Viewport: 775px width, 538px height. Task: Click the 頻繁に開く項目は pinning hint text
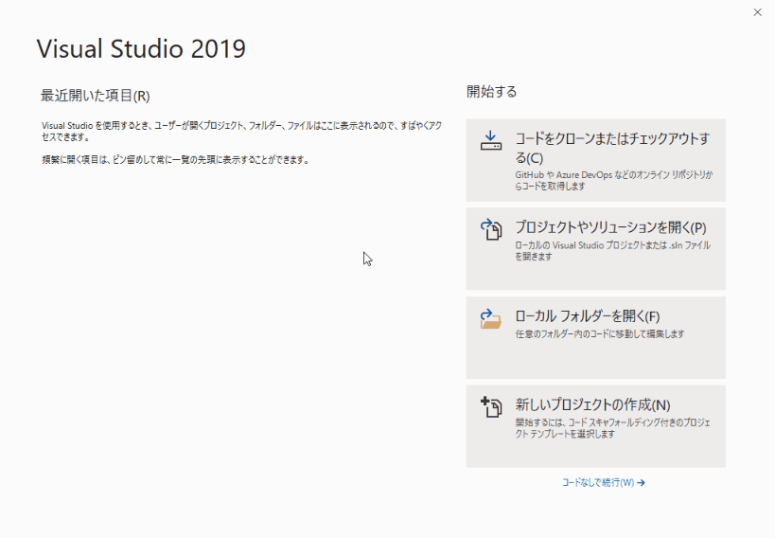tap(175, 160)
